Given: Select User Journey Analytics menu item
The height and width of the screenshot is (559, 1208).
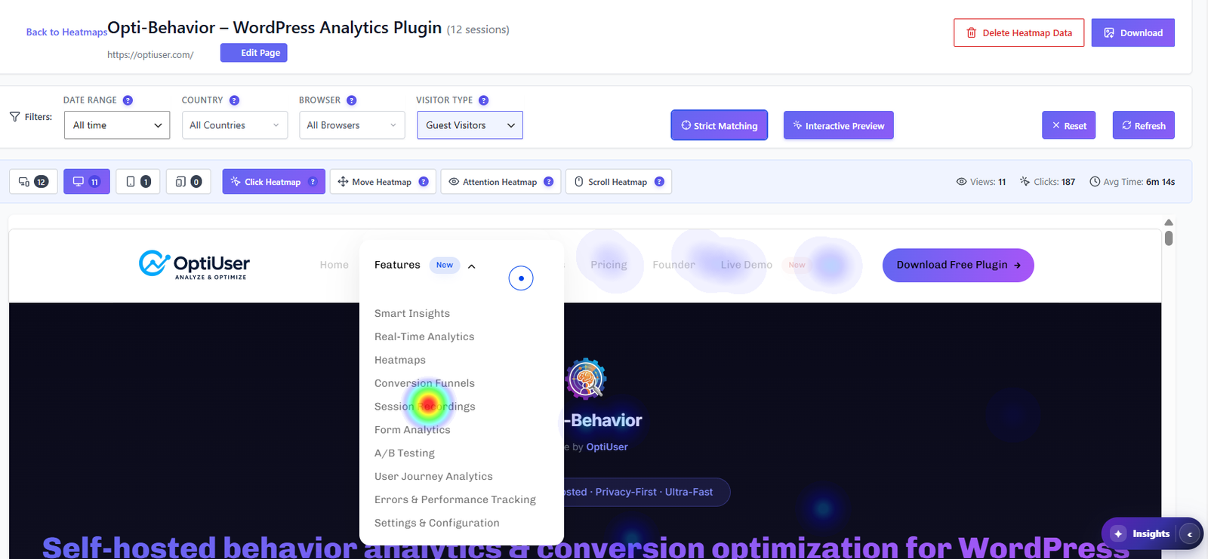Looking at the screenshot, I should click(x=433, y=477).
